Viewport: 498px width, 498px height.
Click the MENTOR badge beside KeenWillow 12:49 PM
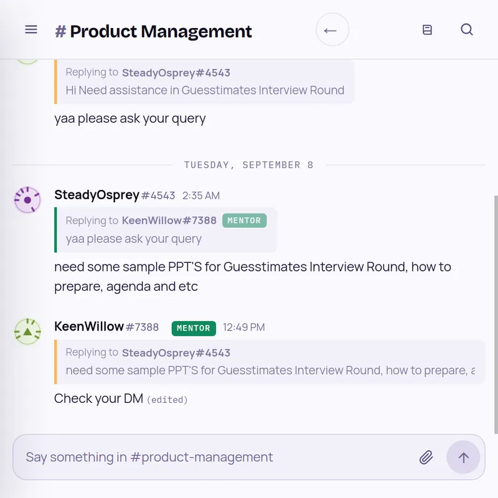(x=194, y=328)
